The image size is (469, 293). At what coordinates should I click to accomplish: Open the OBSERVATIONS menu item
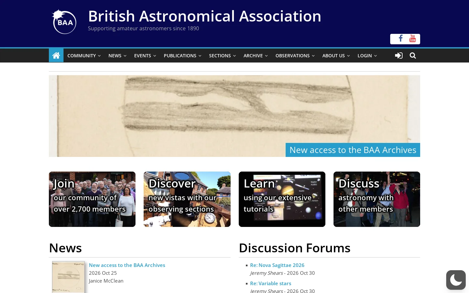tap(292, 56)
